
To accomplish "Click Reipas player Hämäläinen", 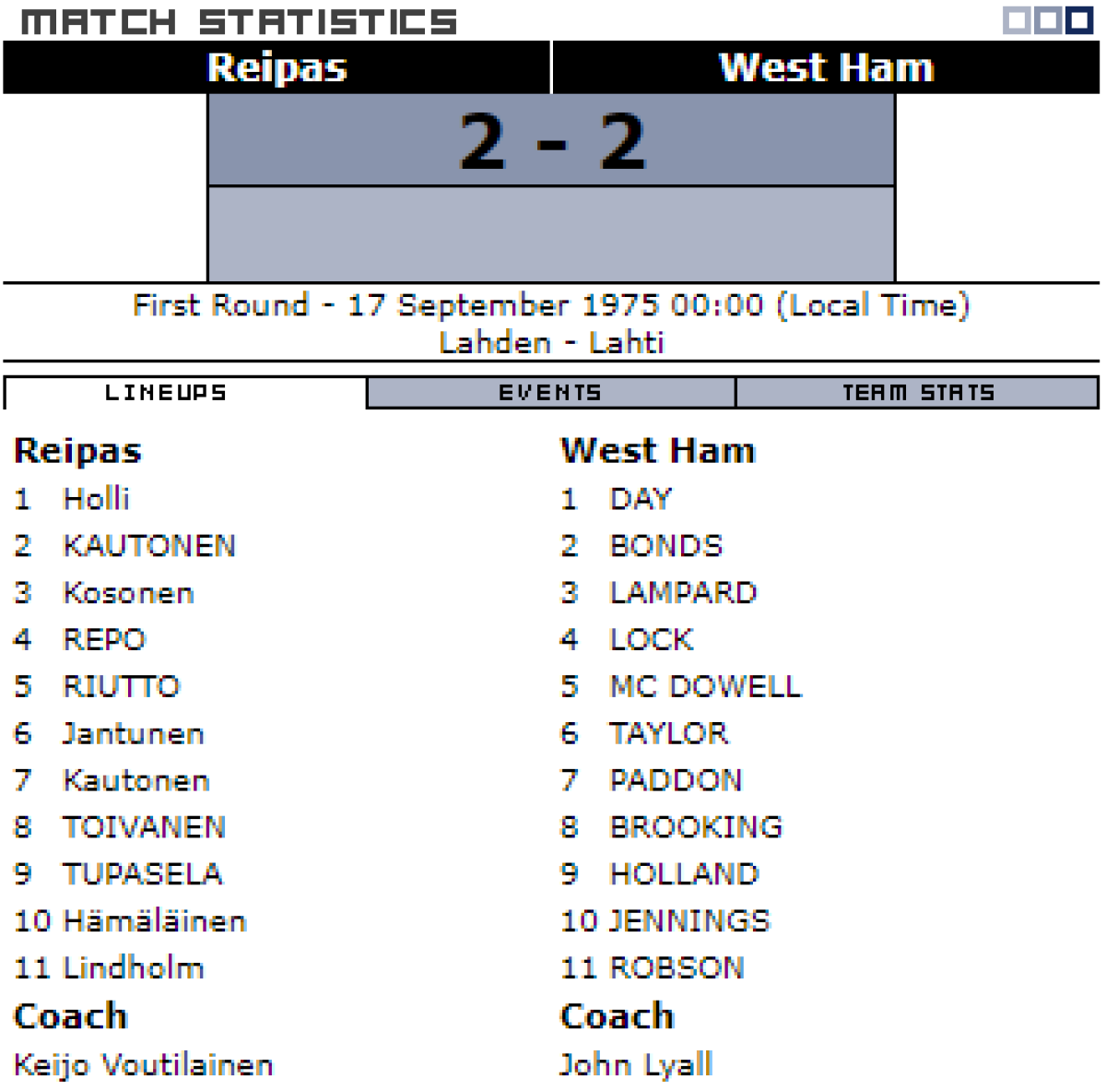I will [x=154, y=921].
